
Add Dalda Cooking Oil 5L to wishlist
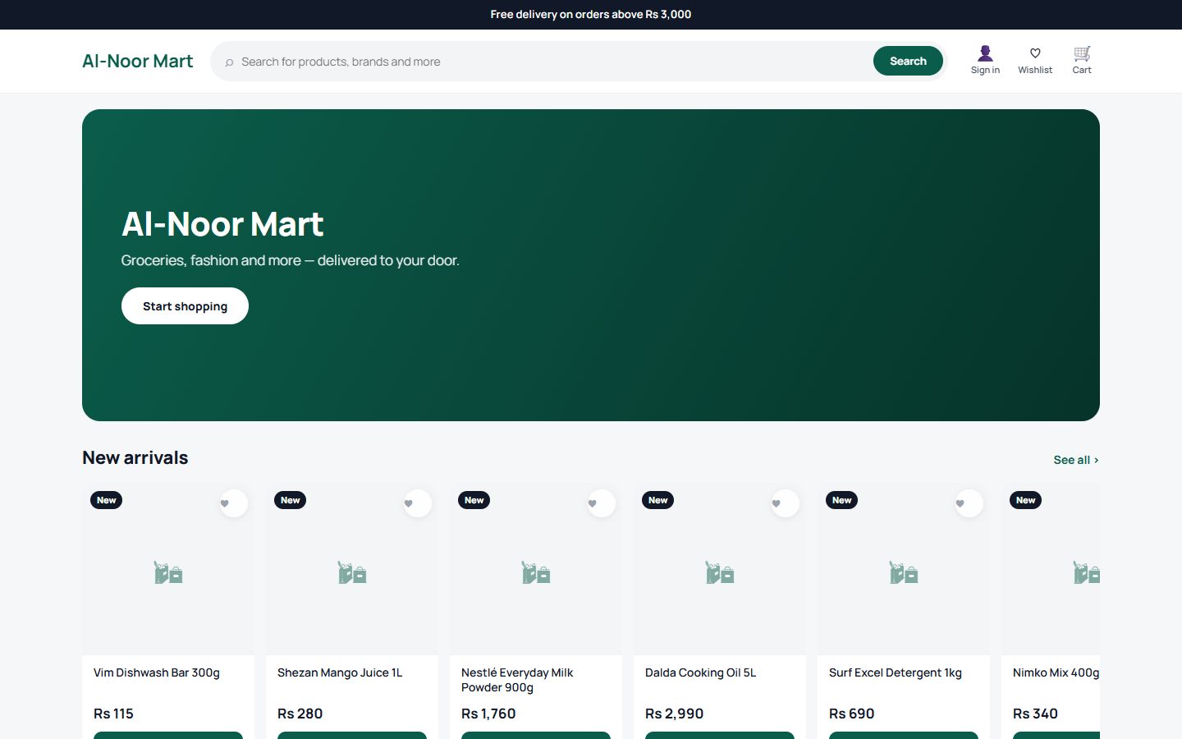point(786,503)
